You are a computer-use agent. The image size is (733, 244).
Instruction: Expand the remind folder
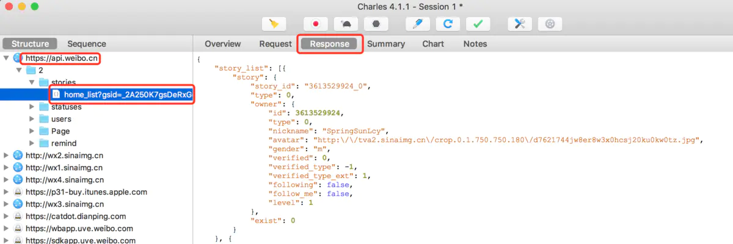pos(31,143)
